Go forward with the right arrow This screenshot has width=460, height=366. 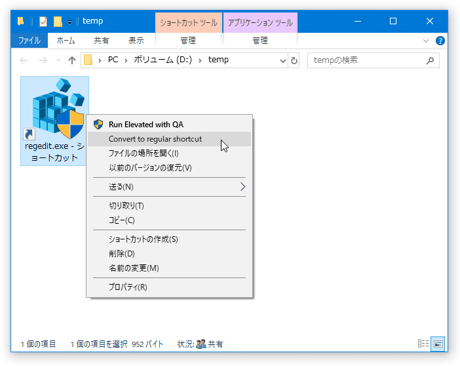point(43,60)
